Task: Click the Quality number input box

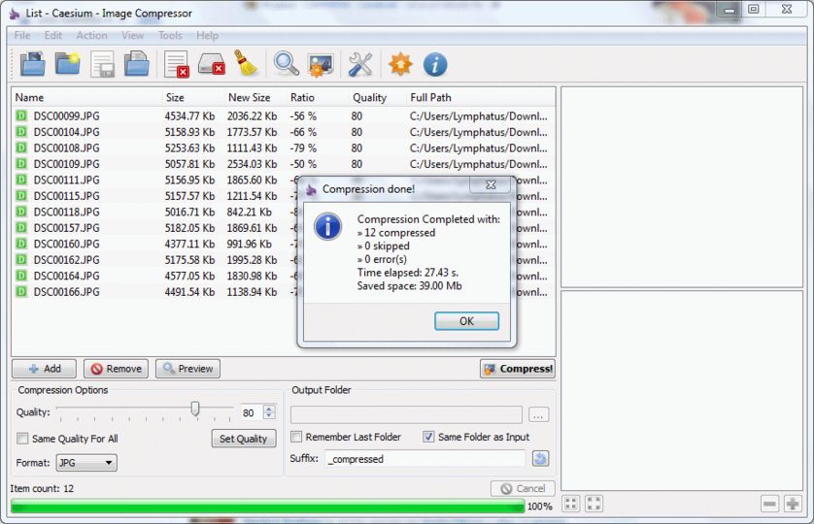Action: 253,412
